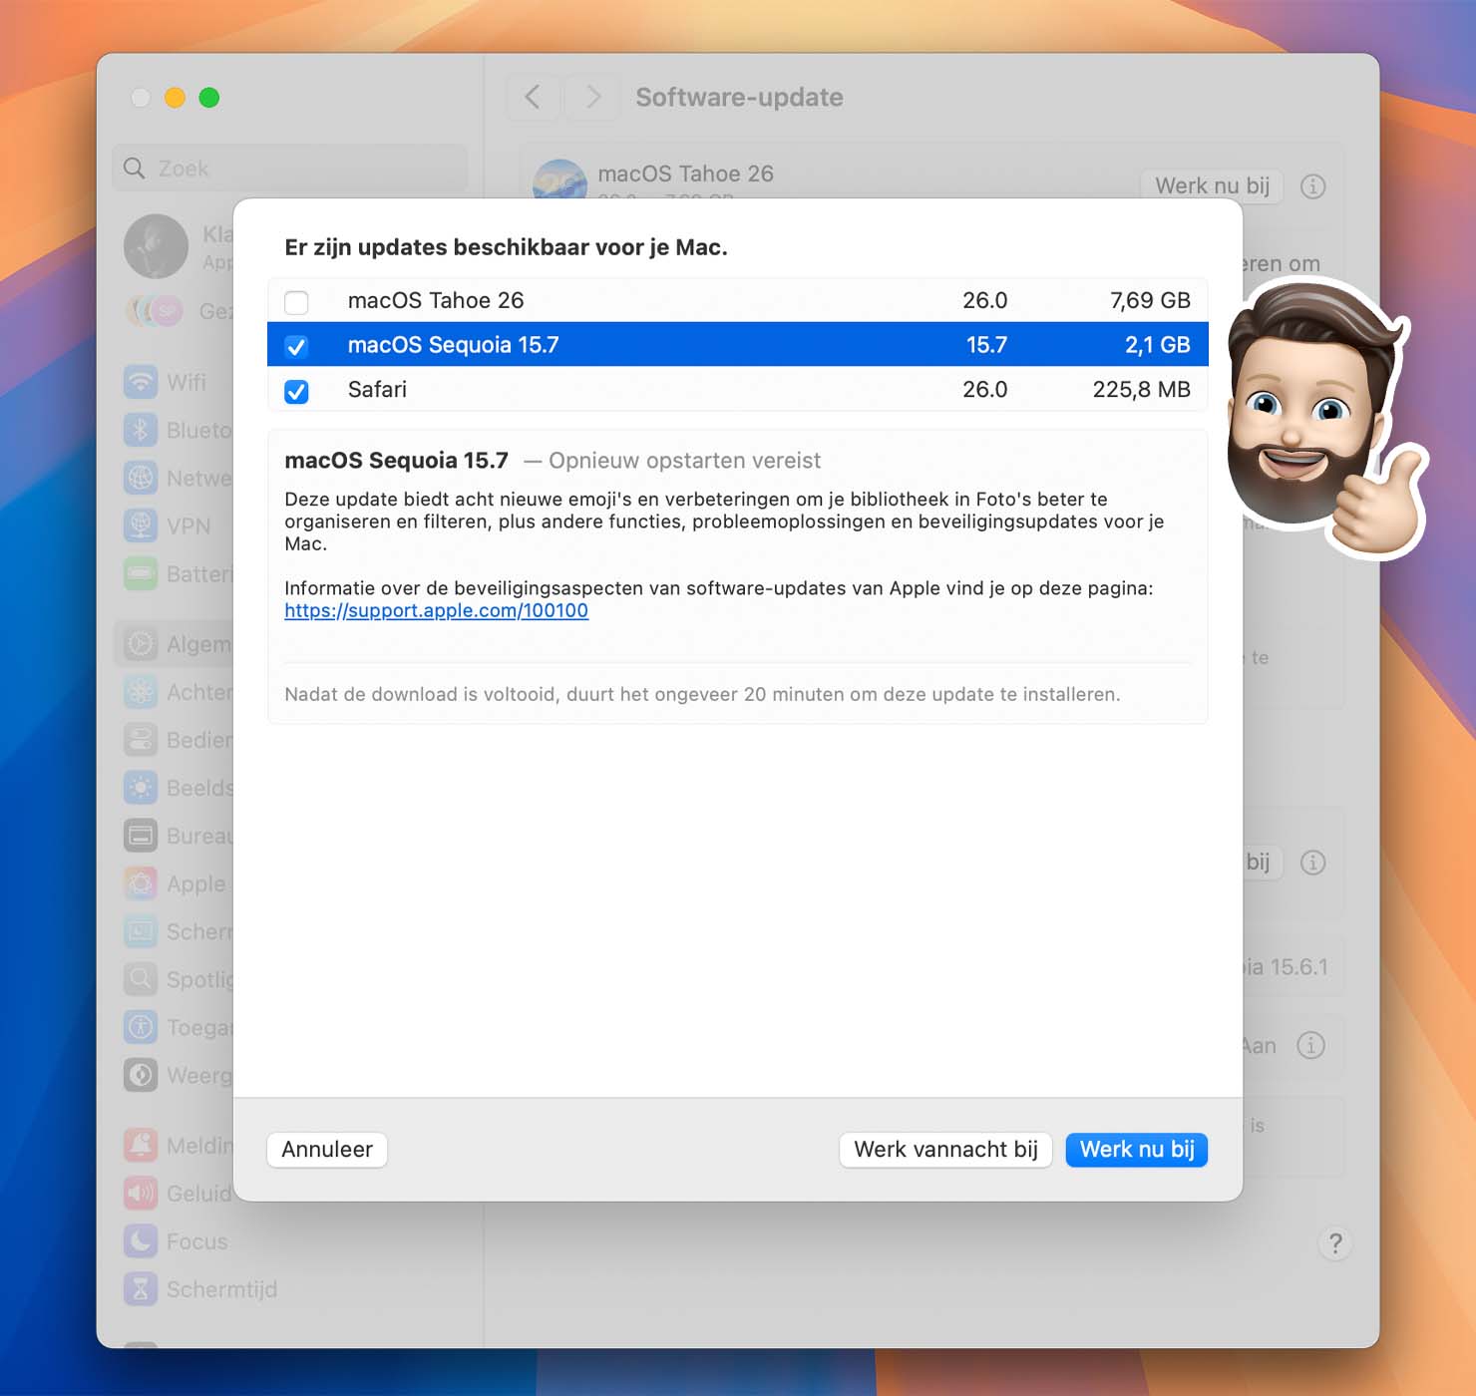Open the Focus moon icon
This screenshot has width=1476, height=1396.
pos(141,1241)
